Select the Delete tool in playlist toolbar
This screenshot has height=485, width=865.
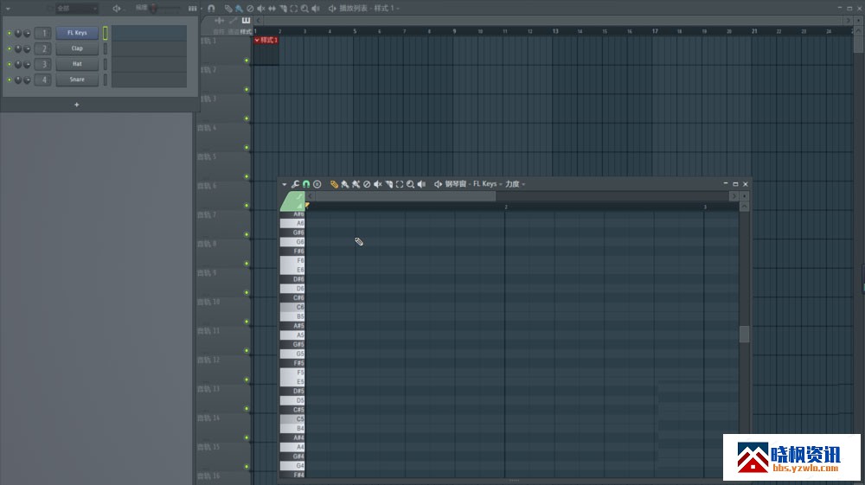pos(250,9)
